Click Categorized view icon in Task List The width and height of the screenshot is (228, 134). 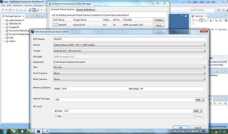(x=201, y=21)
